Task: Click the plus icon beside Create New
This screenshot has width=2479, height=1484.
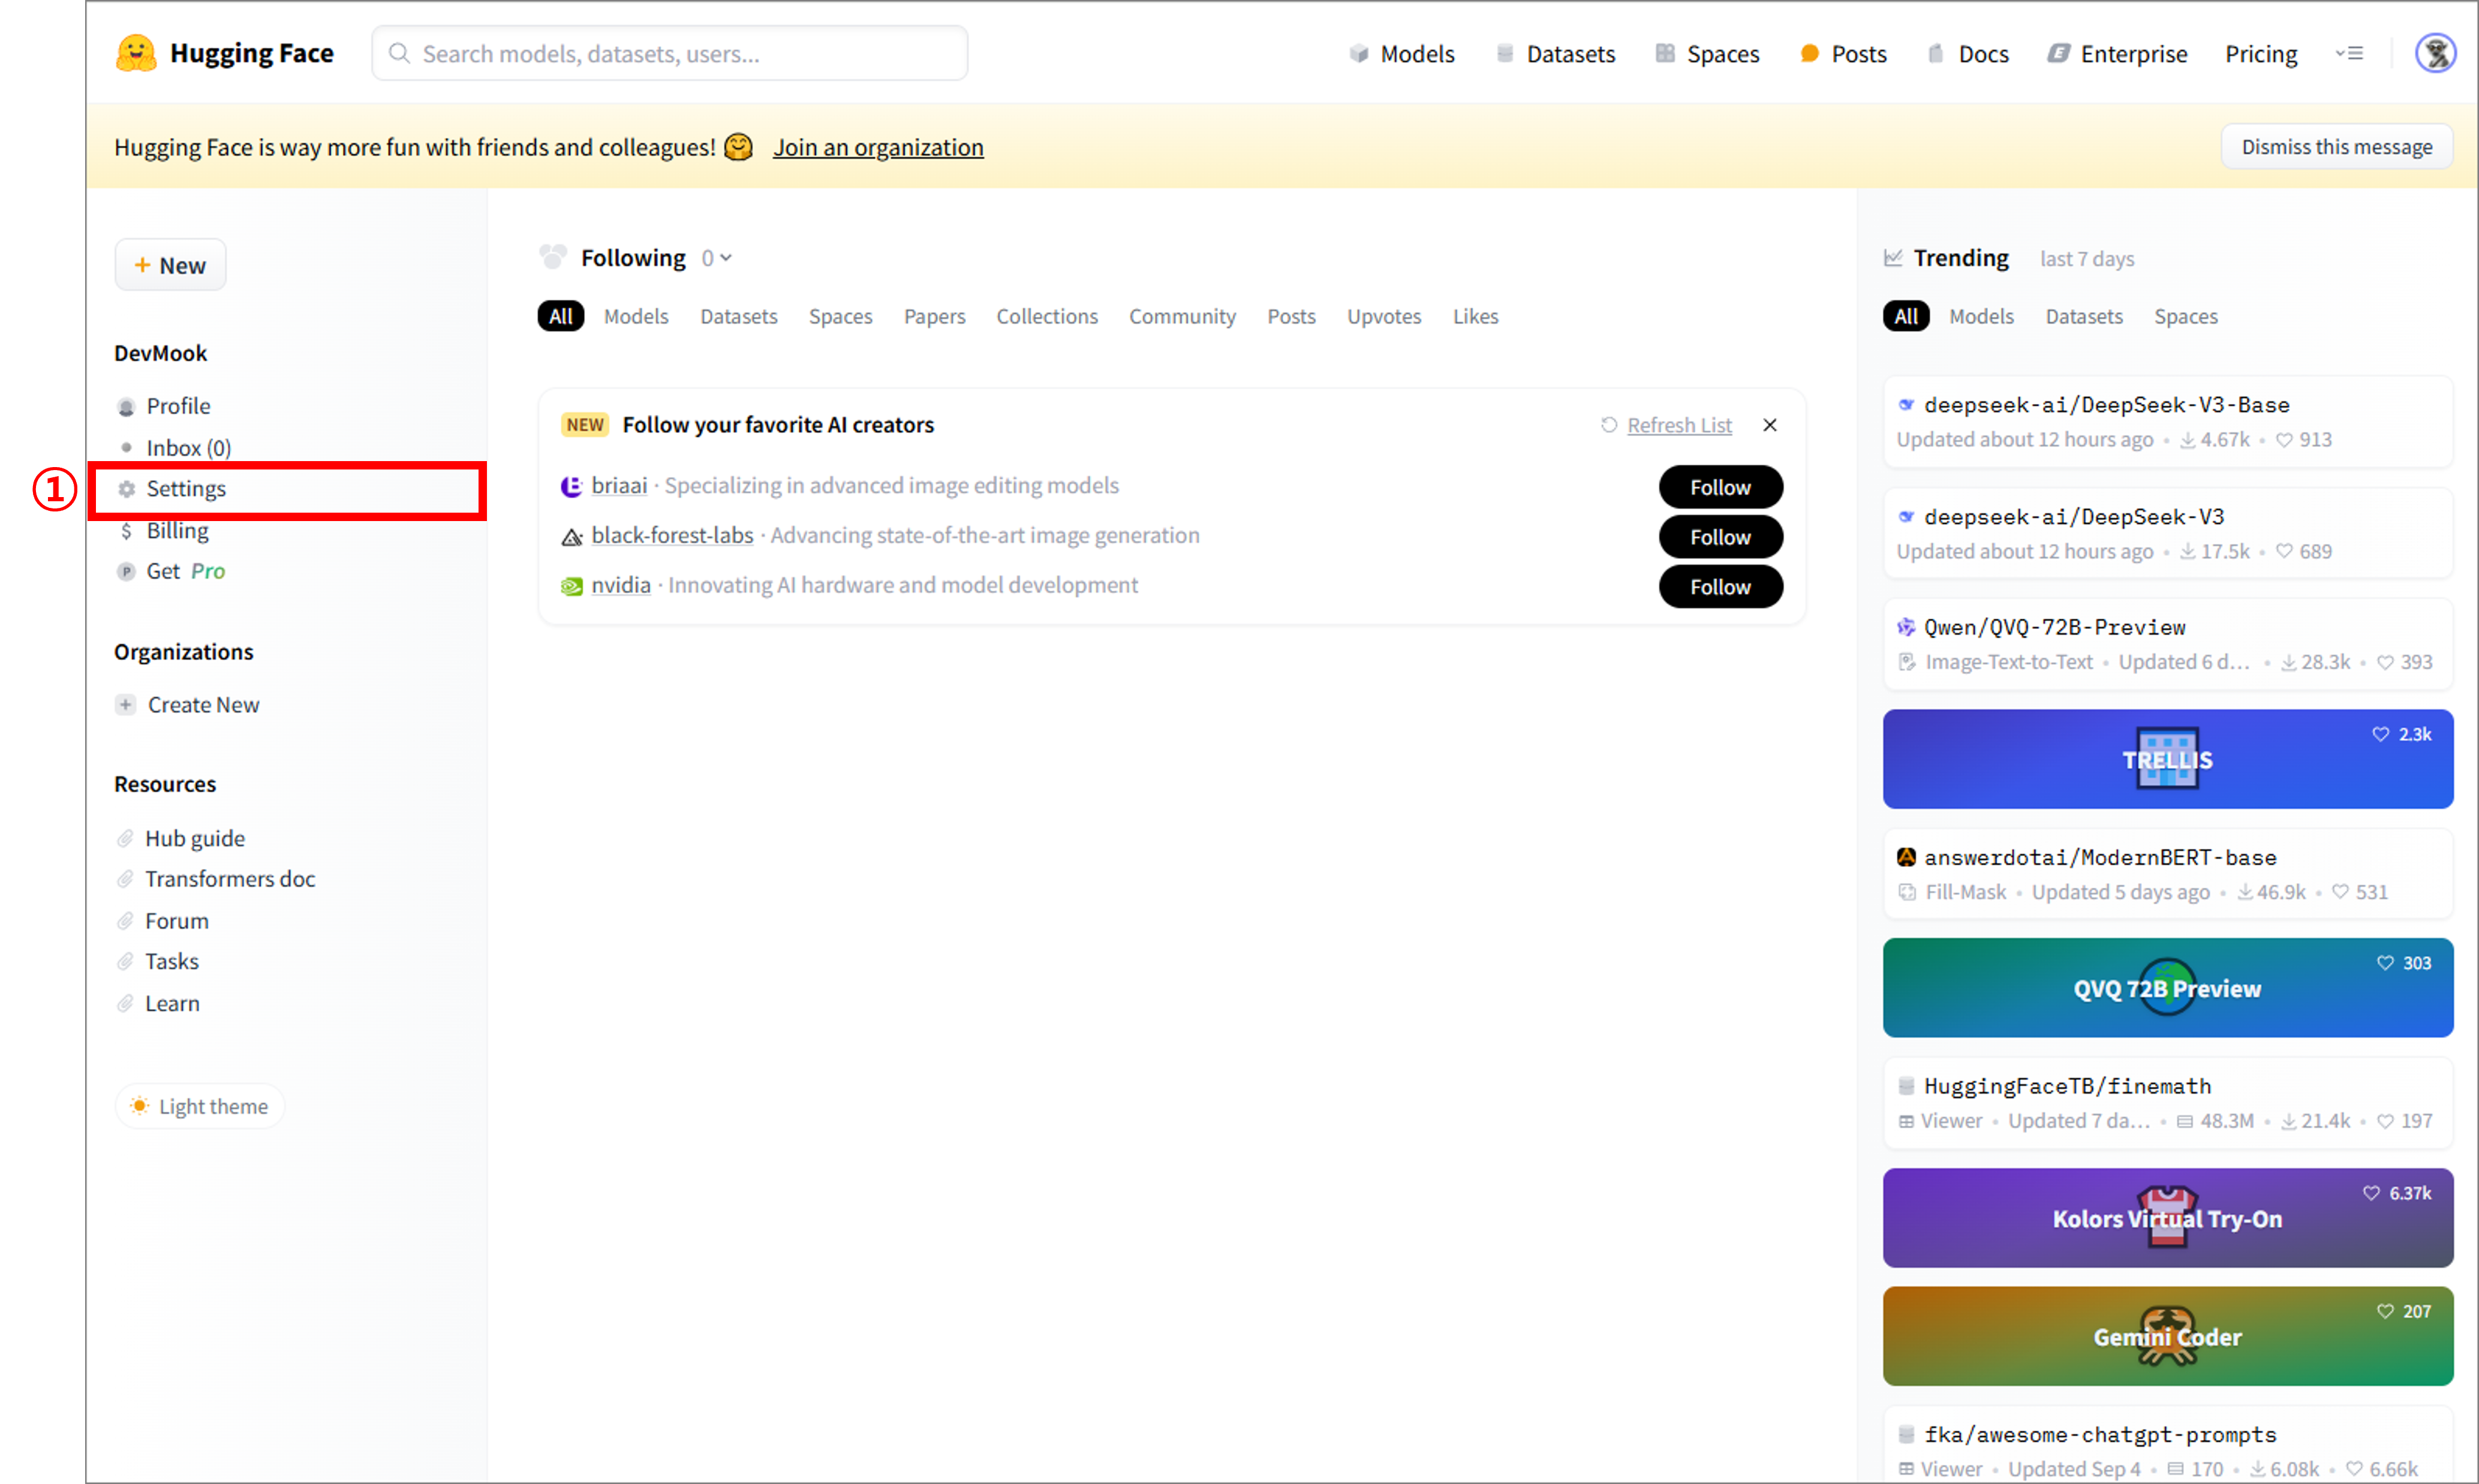Action: tap(126, 705)
